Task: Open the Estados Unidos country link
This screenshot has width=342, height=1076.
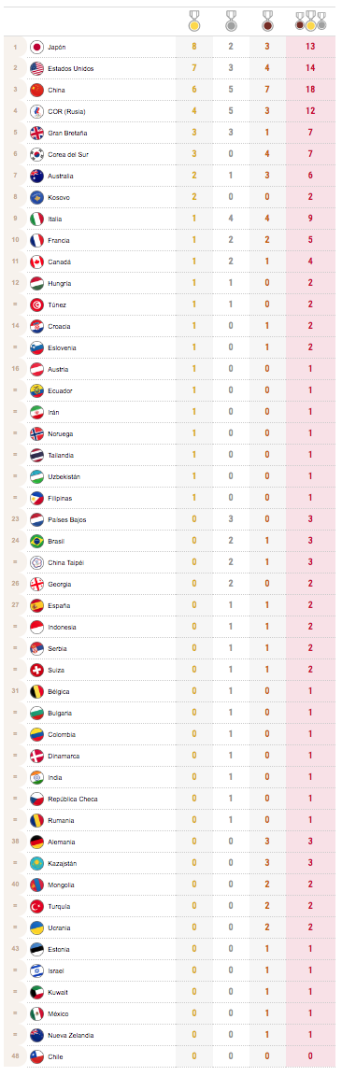Action: tap(71, 68)
